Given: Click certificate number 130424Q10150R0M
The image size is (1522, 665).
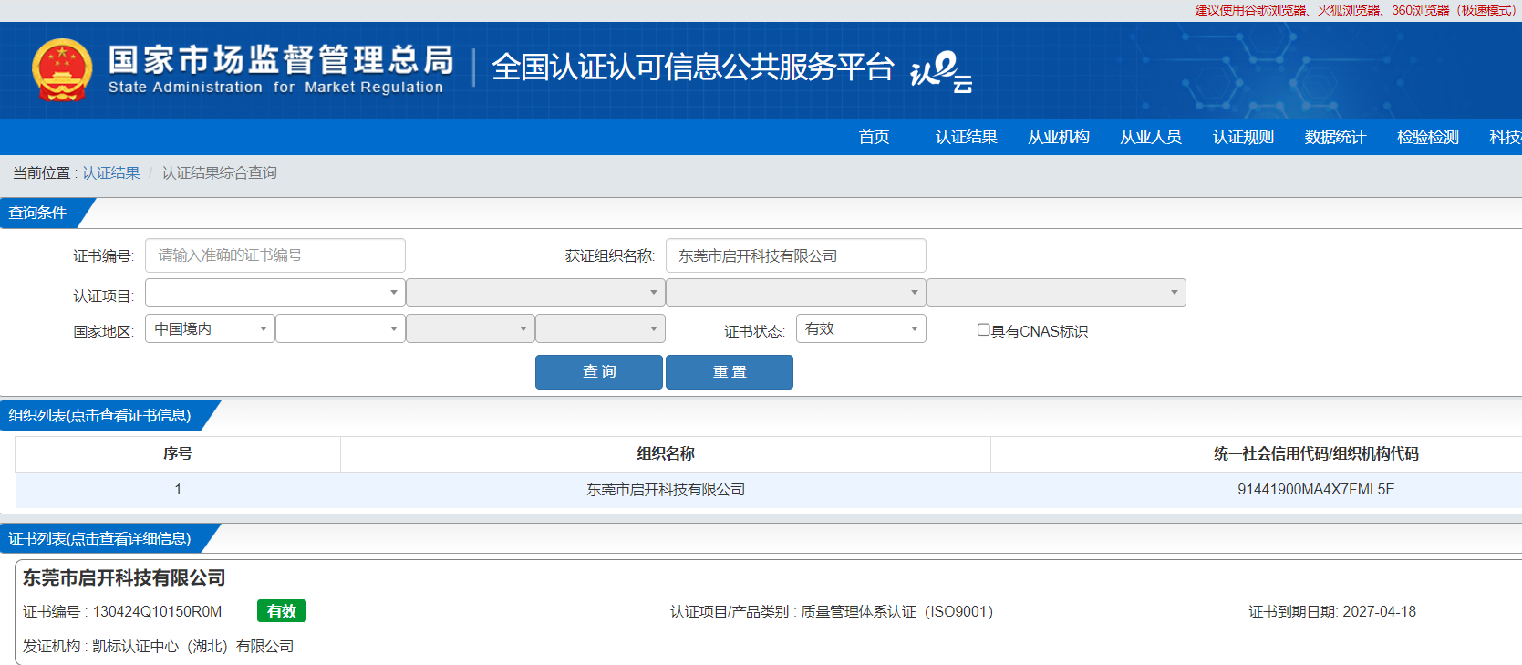Looking at the screenshot, I should coord(157,611).
